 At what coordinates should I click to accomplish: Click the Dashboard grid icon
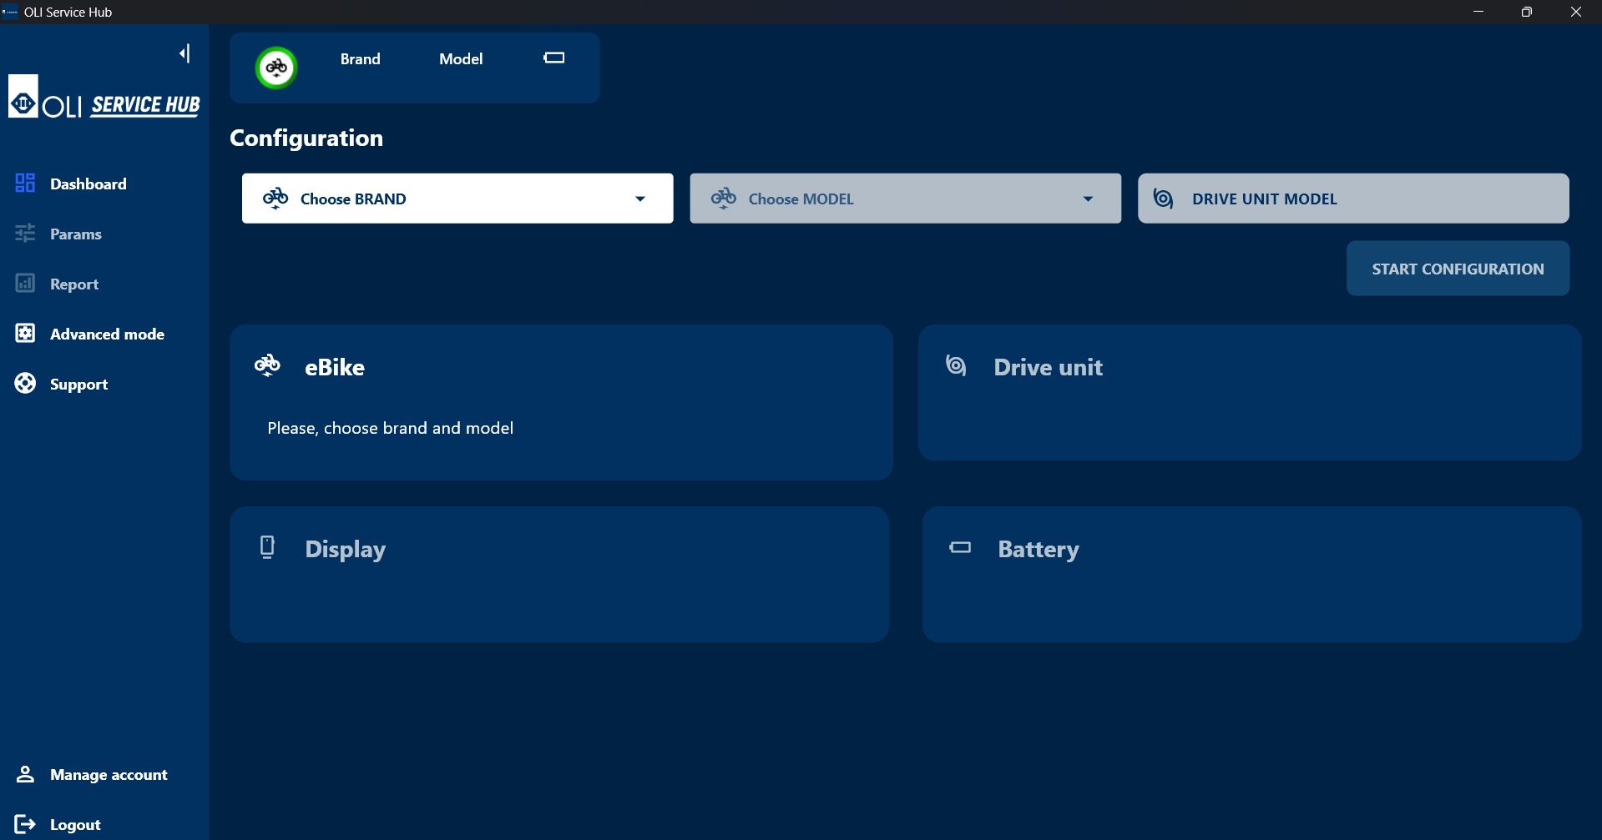[x=25, y=184]
